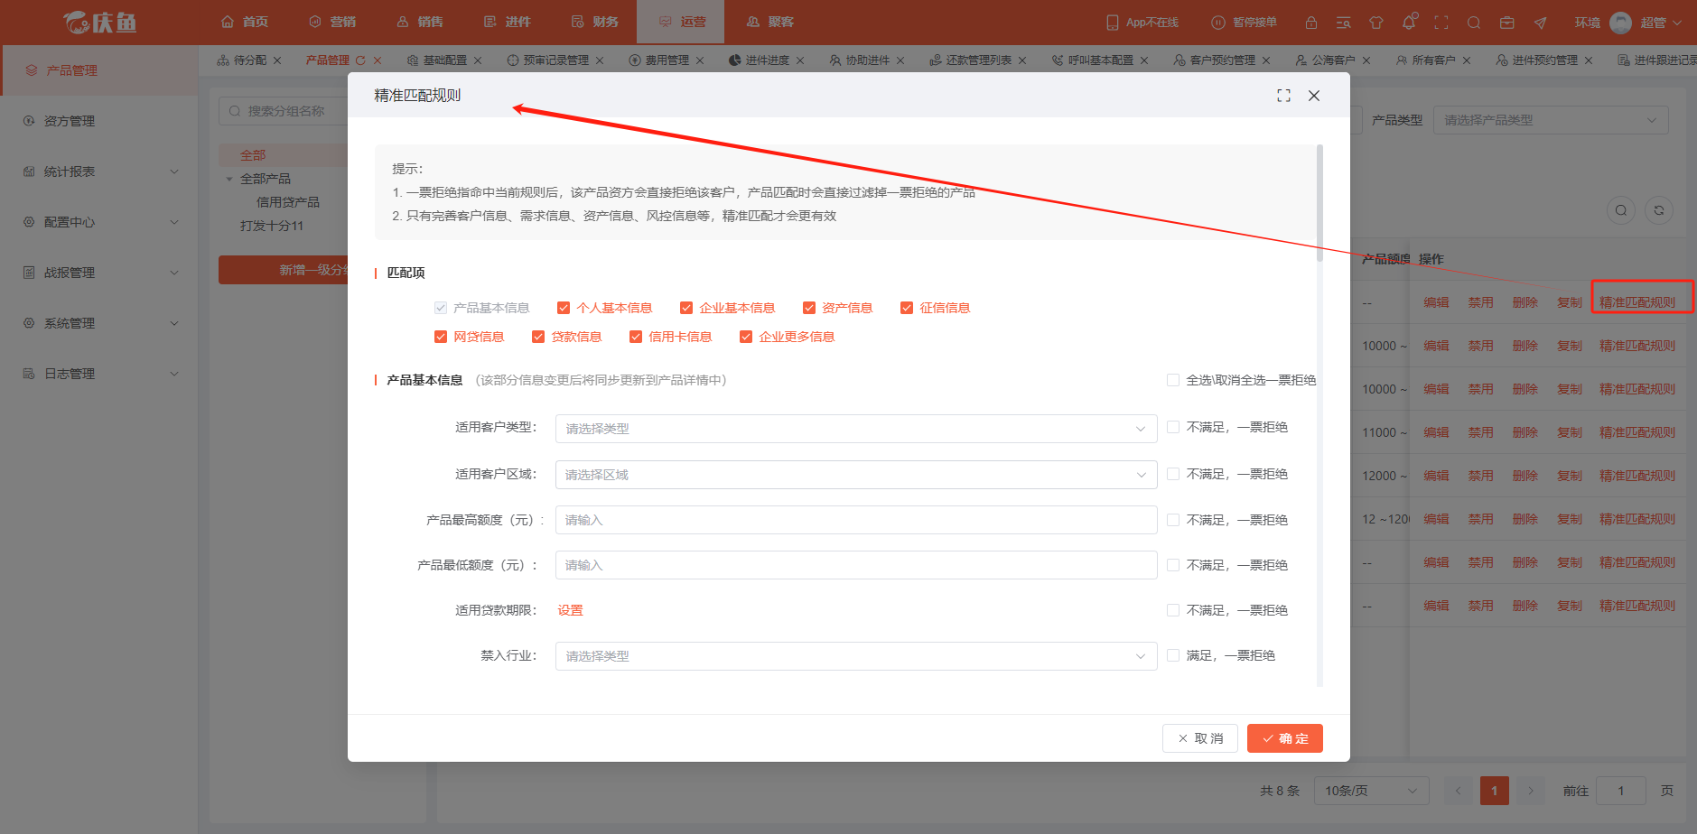The image size is (1697, 834).
Task: Click 设置 link for 适用贷款期限
Action: click(570, 610)
